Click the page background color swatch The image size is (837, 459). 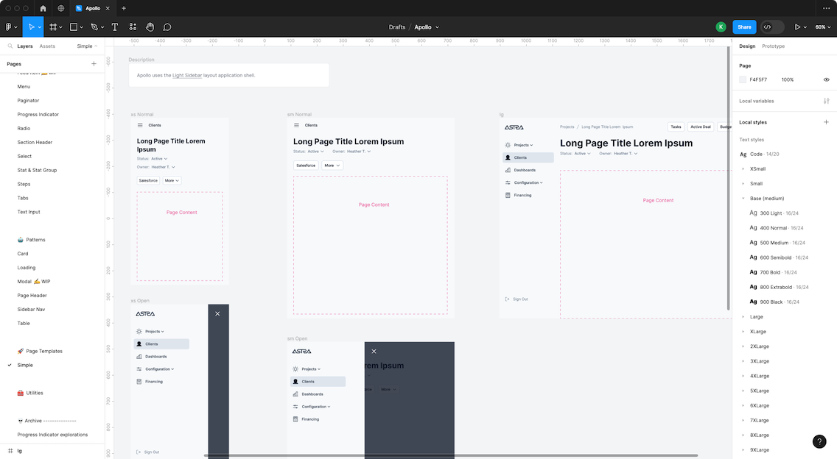743,79
